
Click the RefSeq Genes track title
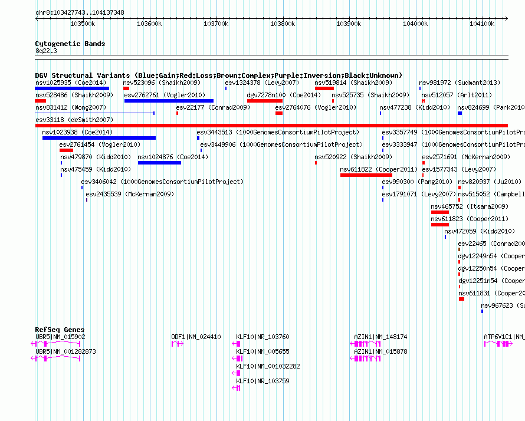pos(60,330)
